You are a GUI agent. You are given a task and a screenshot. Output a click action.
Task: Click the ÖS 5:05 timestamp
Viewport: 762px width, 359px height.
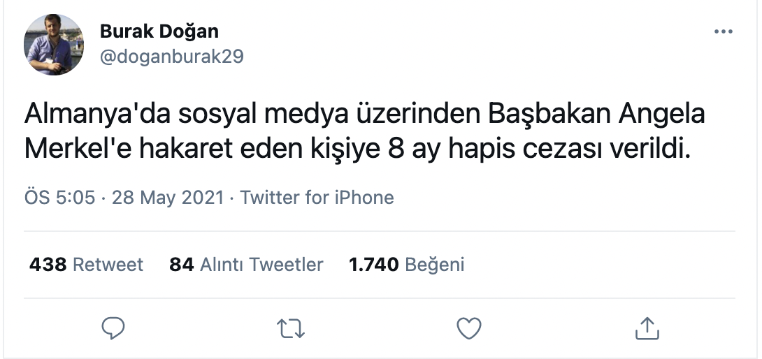(x=59, y=198)
